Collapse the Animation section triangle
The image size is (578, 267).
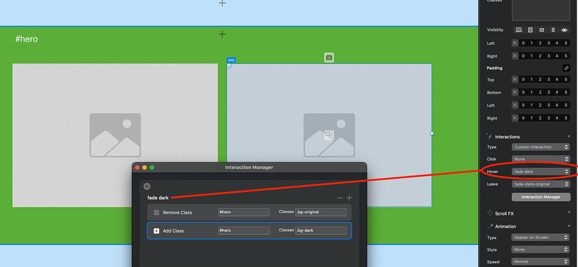(x=568, y=226)
